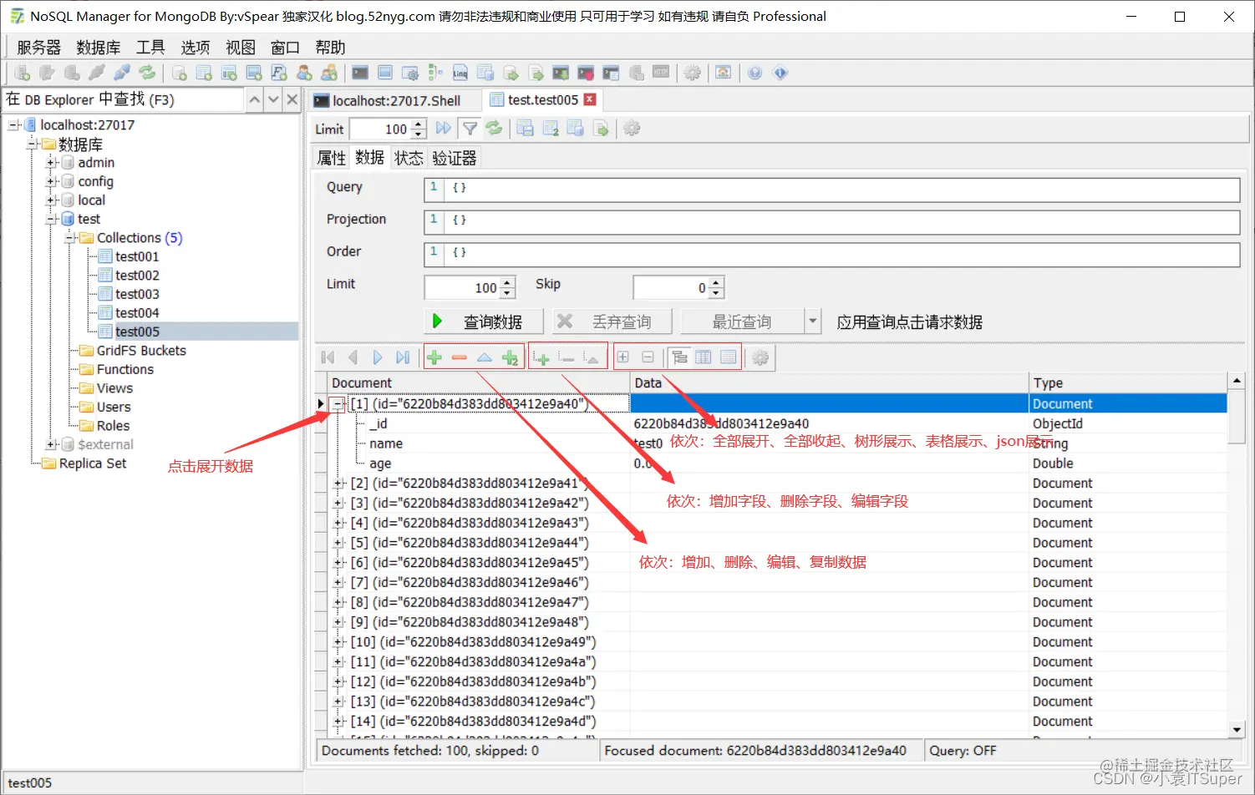Click the edit document triangle icon

coord(485,358)
